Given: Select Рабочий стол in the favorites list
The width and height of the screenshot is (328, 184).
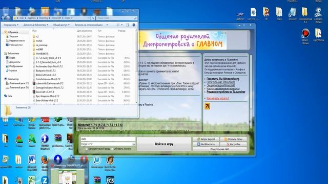Looking at the screenshot, I should tap(14, 45).
